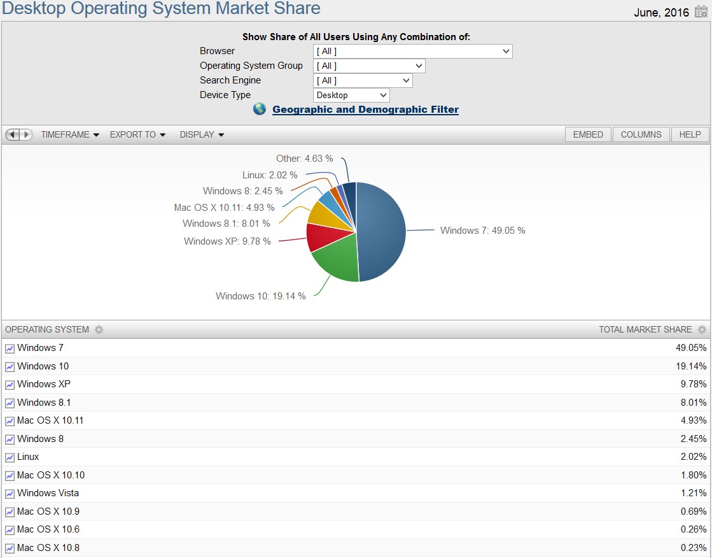
Task: Click the Windows 10 green pie slice
Action: (x=339, y=260)
